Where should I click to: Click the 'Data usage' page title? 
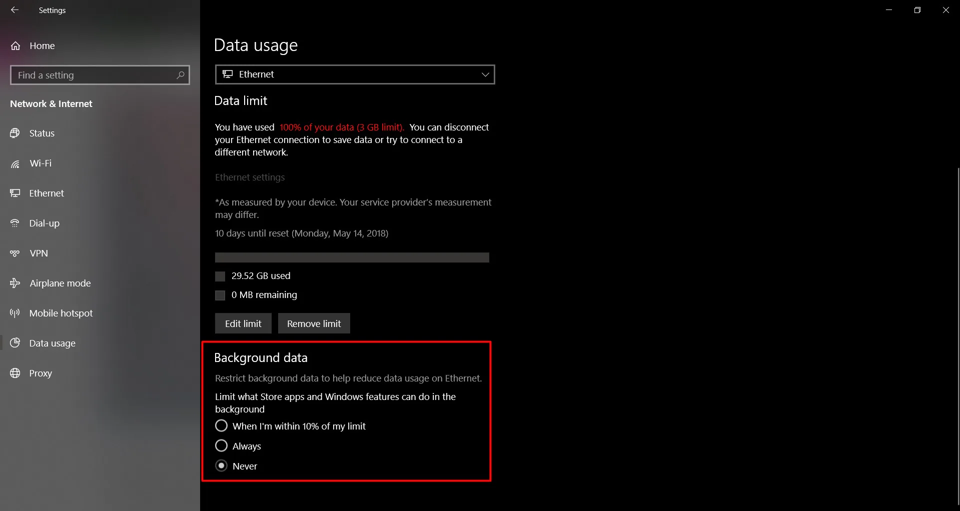pos(256,45)
